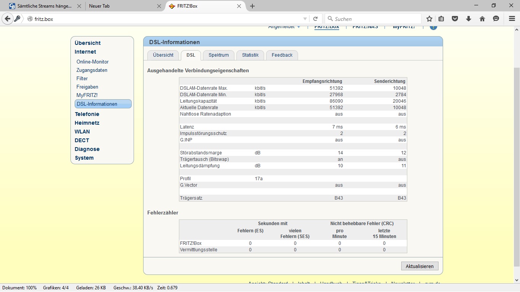Click the blue help question mark icon
This screenshot has height=292, width=520.
(433, 27)
